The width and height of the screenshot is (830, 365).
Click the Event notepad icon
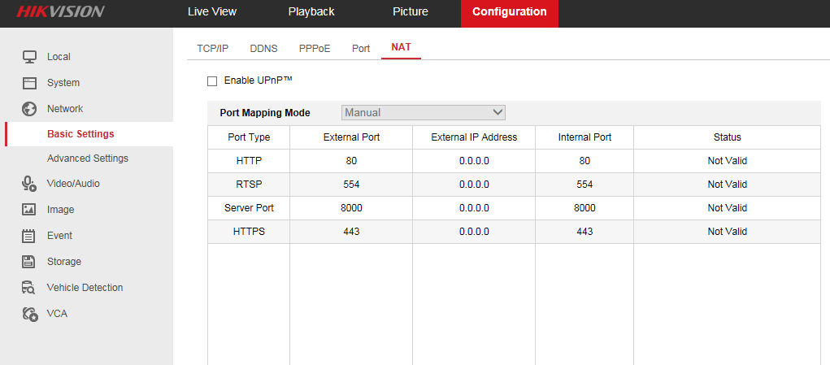point(29,236)
